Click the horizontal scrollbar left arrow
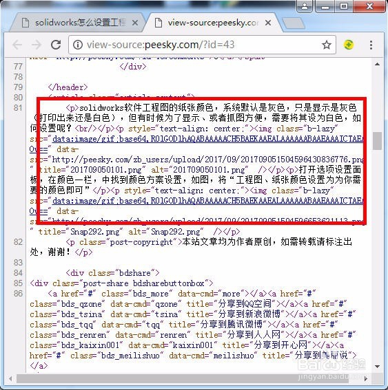 (x=10, y=378)
